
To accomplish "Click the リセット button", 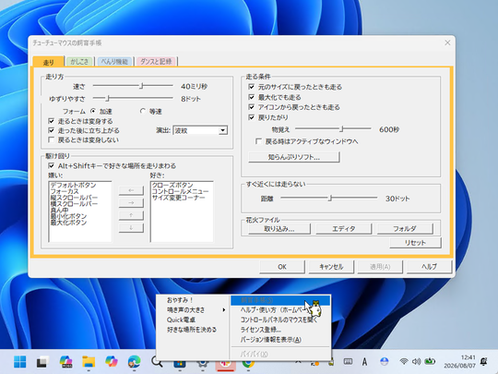I will (415, 243).
